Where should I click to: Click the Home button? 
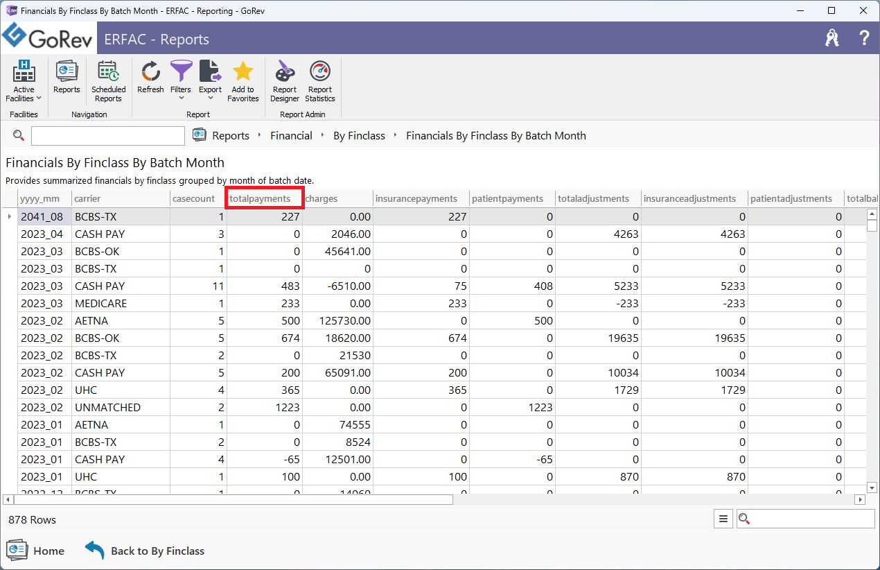point(35,551)
